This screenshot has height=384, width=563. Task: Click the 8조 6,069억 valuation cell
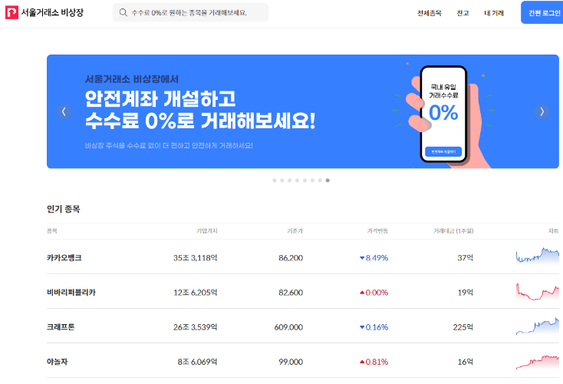[197, 362]
